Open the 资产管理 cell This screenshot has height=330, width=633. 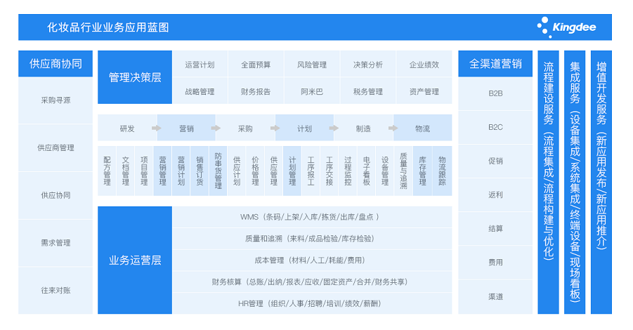tap(424, 91)
